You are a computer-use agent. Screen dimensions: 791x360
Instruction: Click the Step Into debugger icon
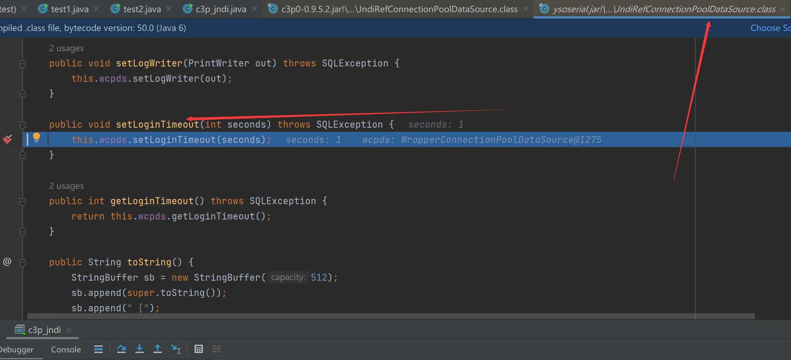click(140, 349)
